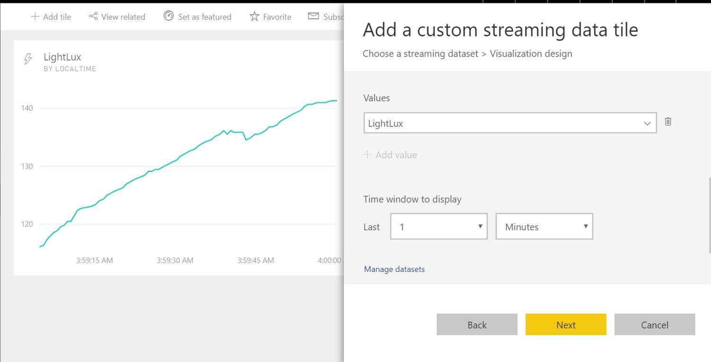Click the Subscribe envelope icon
Screen dimensions: 711x362
coord(313,16)
